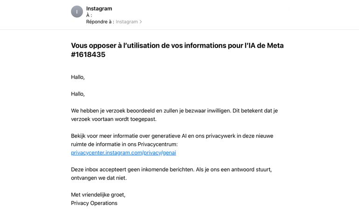Click the case number #1618435
The width and height of the screenshot is (359, 222).
(88, 55)
